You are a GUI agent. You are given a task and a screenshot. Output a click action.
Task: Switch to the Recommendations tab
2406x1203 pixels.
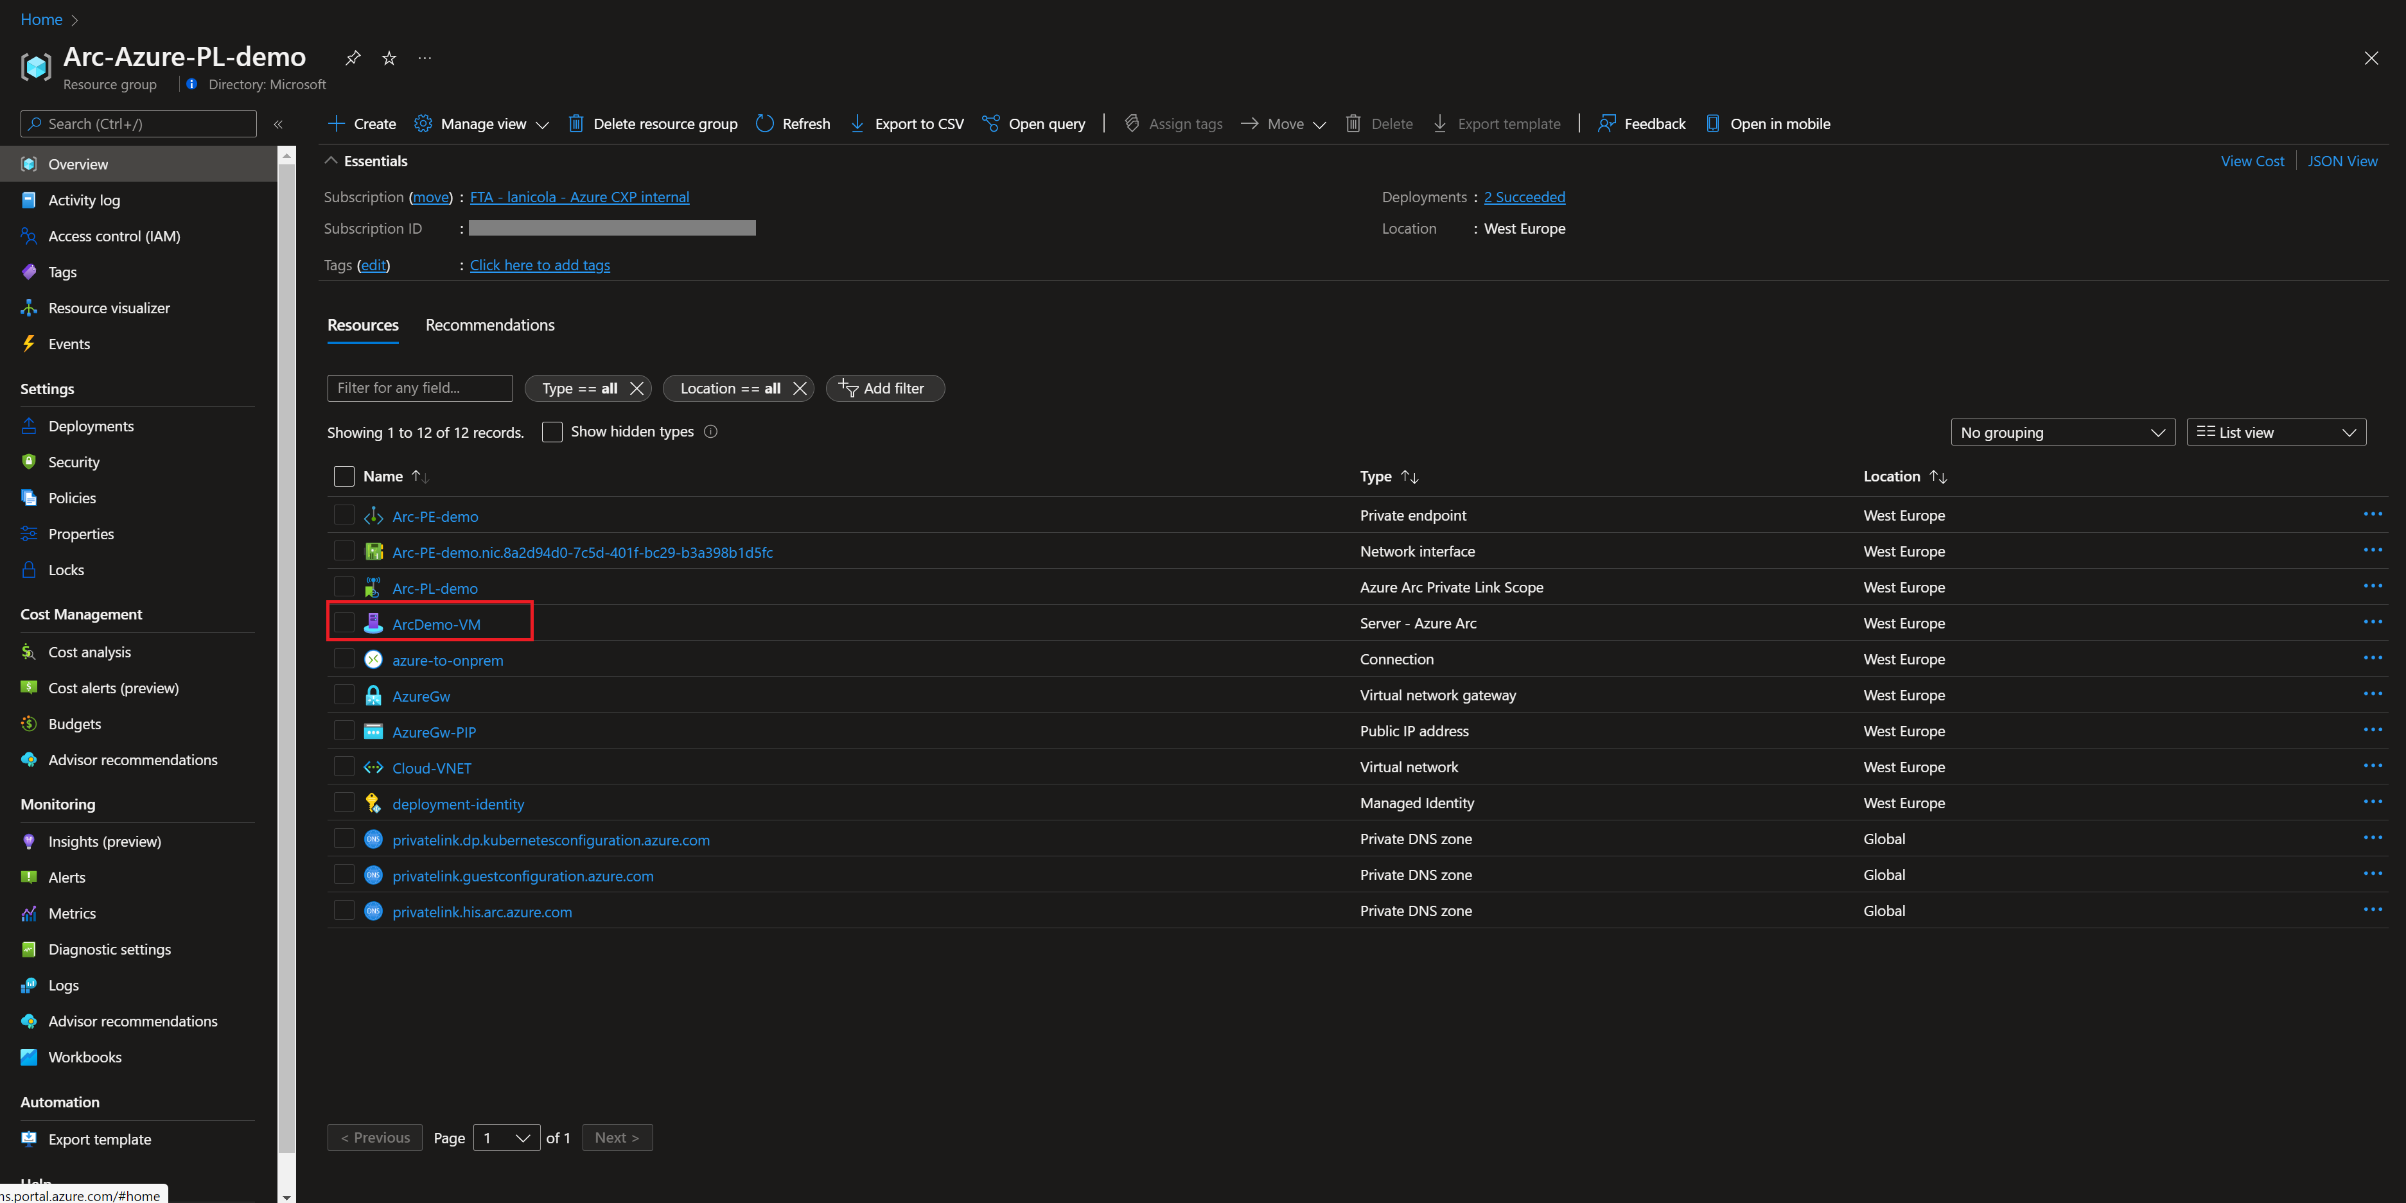click(489, 325)
